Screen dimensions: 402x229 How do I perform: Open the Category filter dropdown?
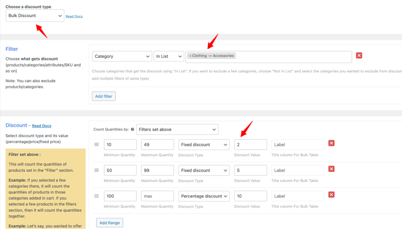(122, 56)
